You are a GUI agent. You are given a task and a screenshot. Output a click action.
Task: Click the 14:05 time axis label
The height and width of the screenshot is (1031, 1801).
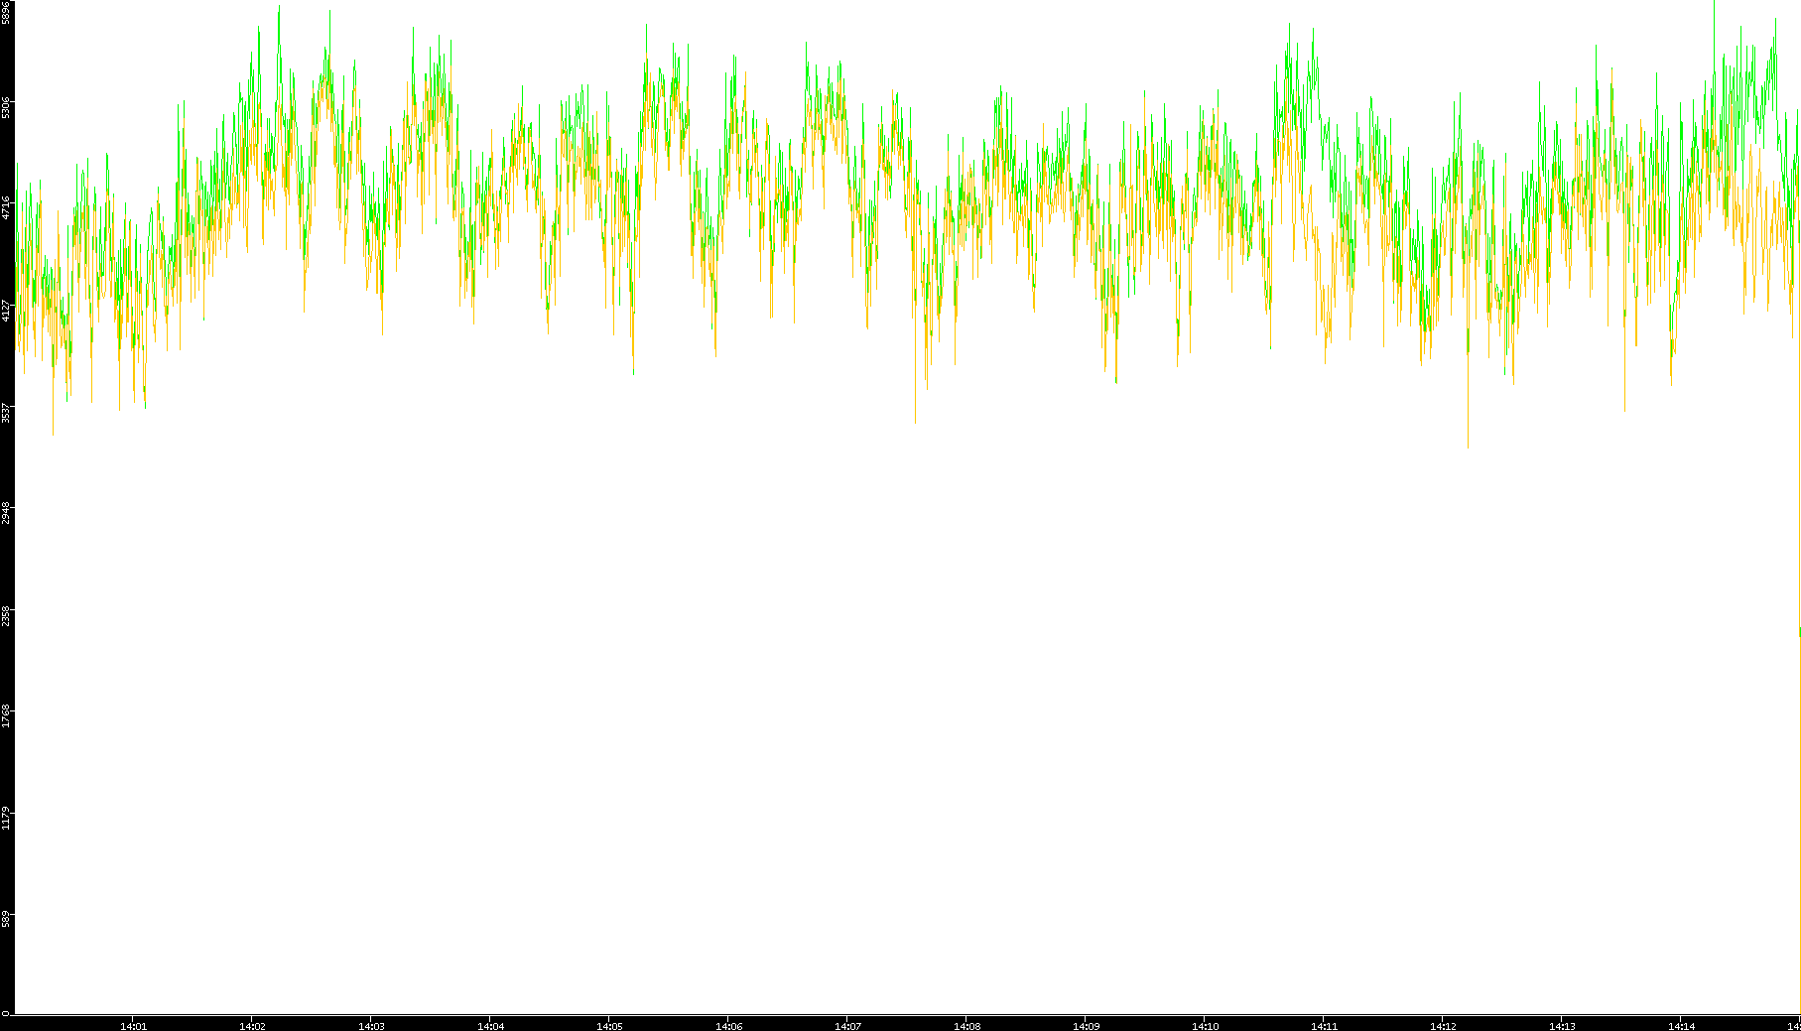pos(609,1026)
